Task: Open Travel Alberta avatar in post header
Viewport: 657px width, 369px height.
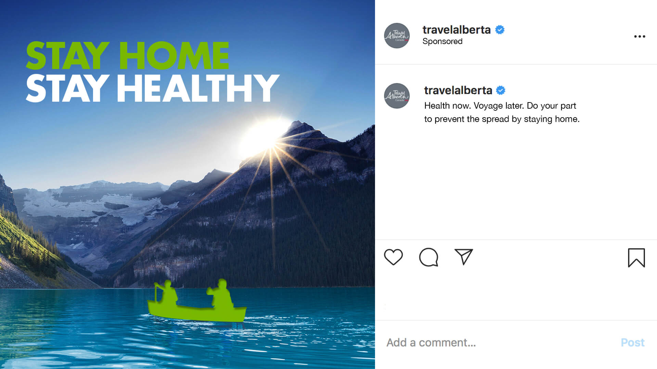Action: pyautogui.click(x=397, y=36)
